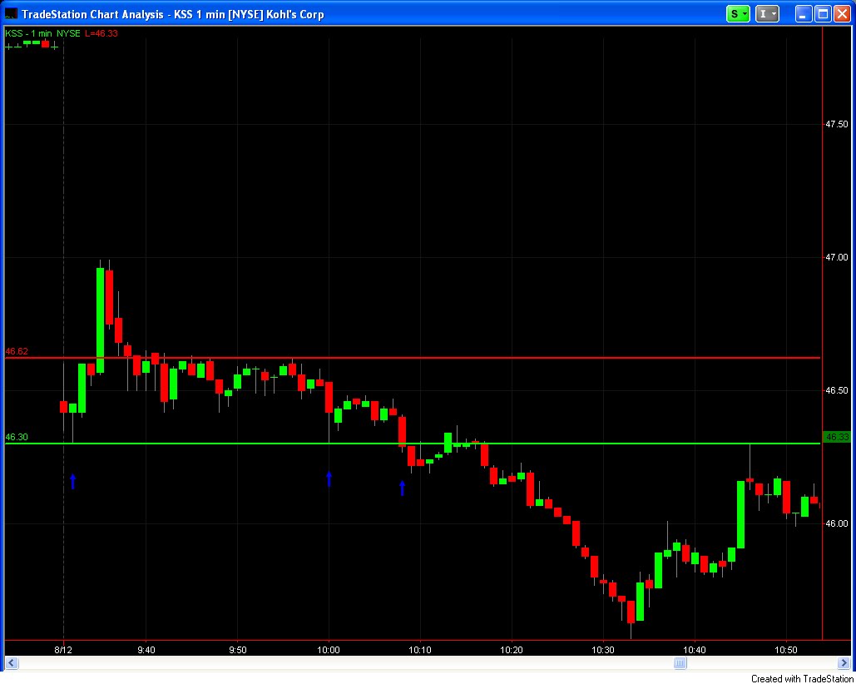Click the first blue up arrow marker
Screen dimensions: 856x684
[73, 480]
